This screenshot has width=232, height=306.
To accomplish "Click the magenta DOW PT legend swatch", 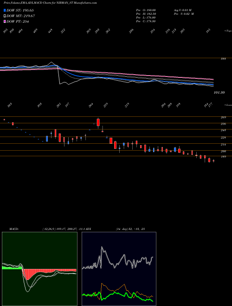I will [5, 21].
